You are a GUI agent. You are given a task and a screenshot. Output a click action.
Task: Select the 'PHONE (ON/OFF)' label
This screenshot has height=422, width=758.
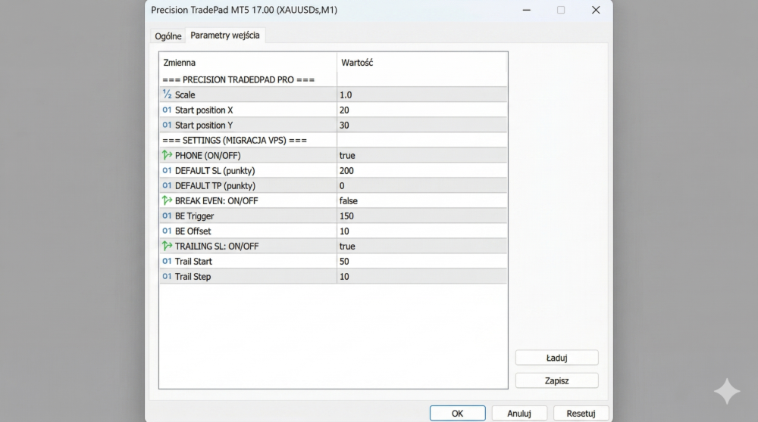(208, 155)
